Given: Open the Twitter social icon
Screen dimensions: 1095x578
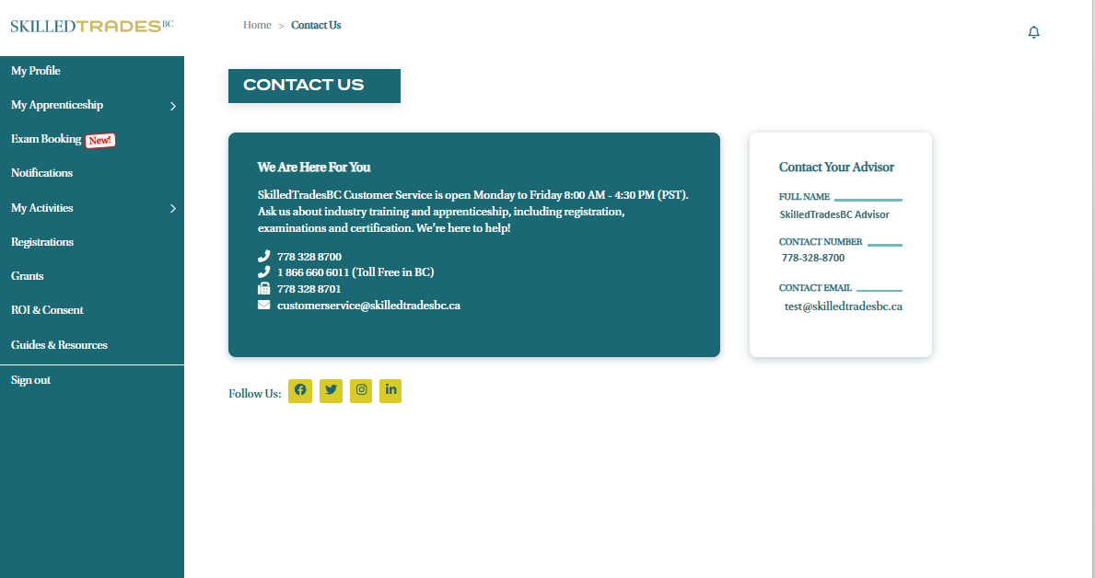Looking at the screenshot, I should click(x=331, y=390).
